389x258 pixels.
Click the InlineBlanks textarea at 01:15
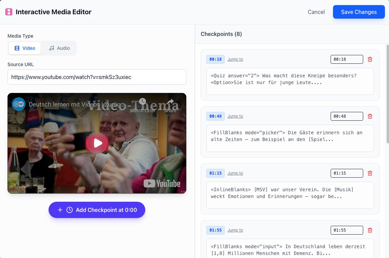click(290, 195)
